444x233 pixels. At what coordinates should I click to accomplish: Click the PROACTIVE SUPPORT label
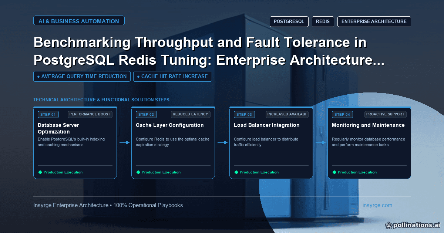click(x=385, y=114)
